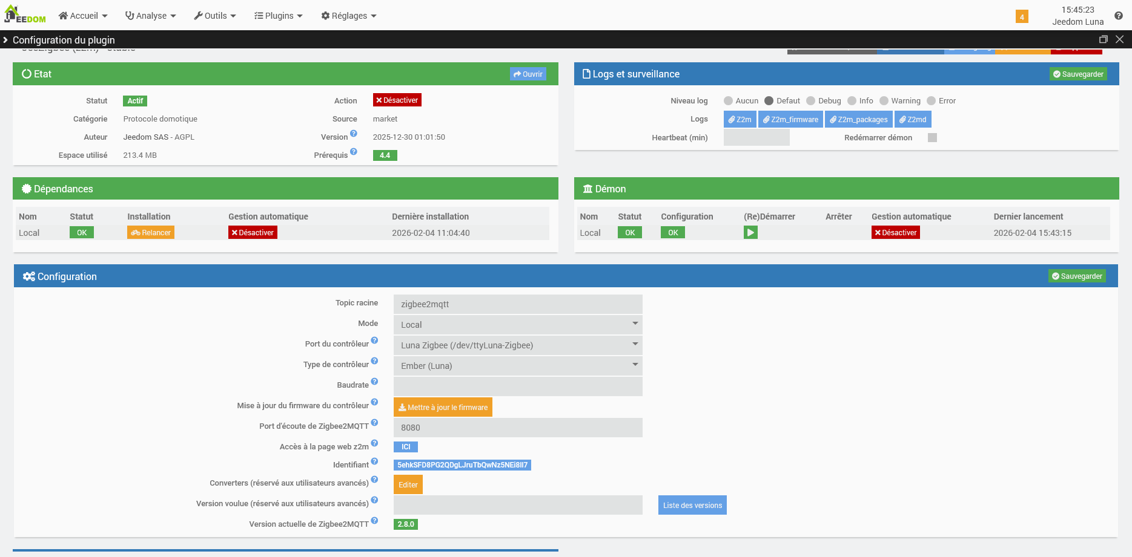This screenshot has width=1132, height=557.
Task: Toggle the Redémarrer démon checkbox
Action: coord(932,138)
